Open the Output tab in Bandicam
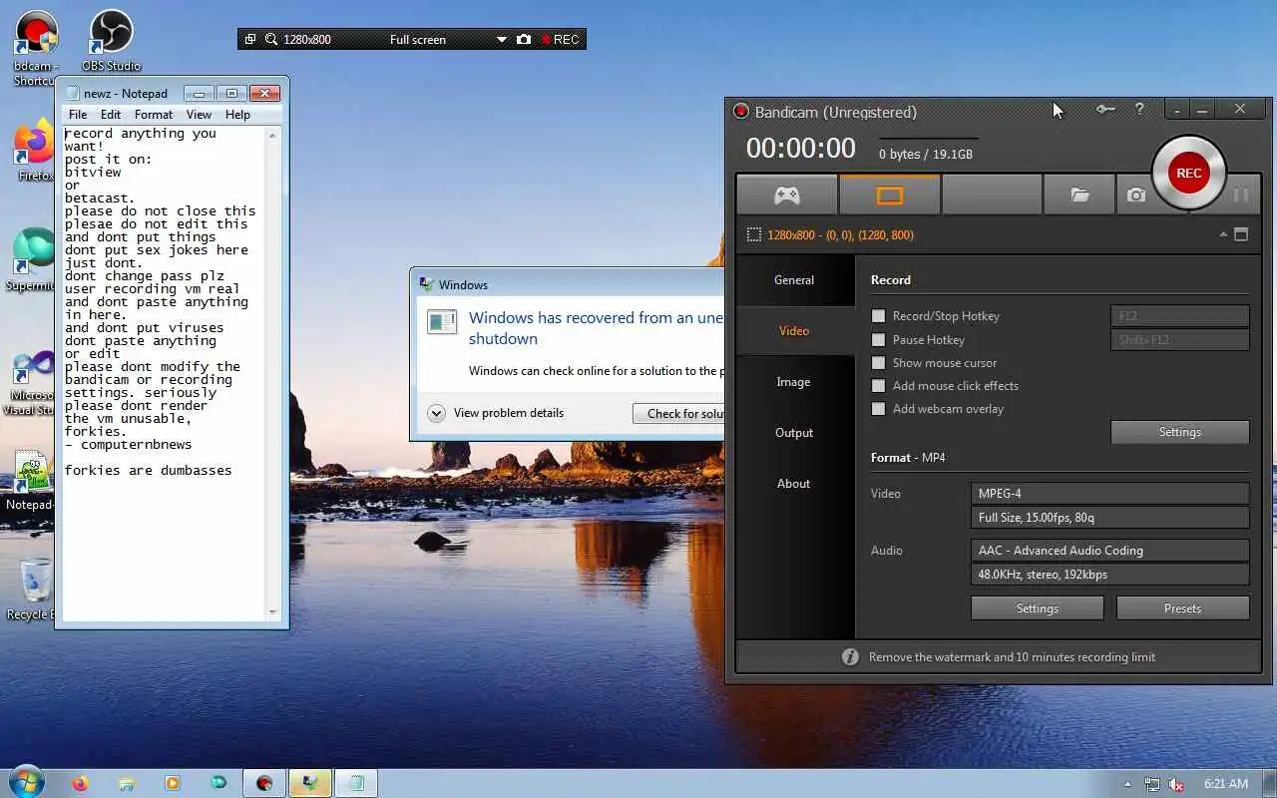Viewport: 1277px width, 798px height. (x=794, y=433)
